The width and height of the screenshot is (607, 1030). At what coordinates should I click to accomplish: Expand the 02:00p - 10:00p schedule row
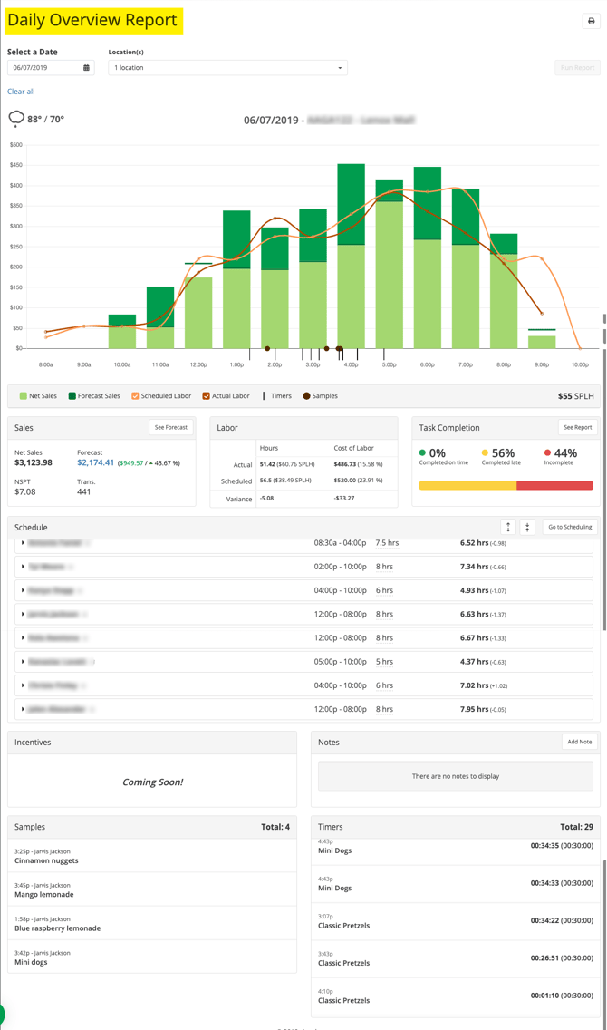coord(23,567)
